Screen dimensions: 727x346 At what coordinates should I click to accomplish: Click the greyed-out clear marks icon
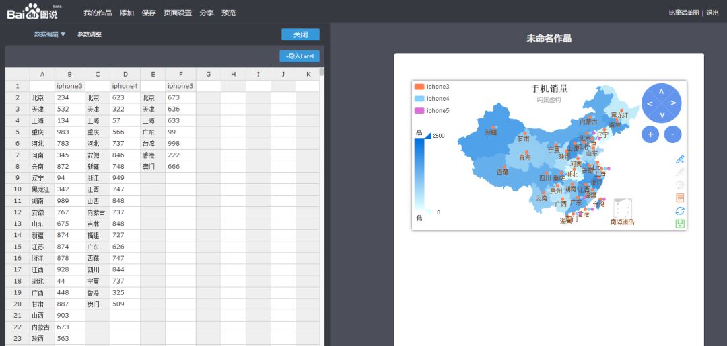[x=680, y=185]
